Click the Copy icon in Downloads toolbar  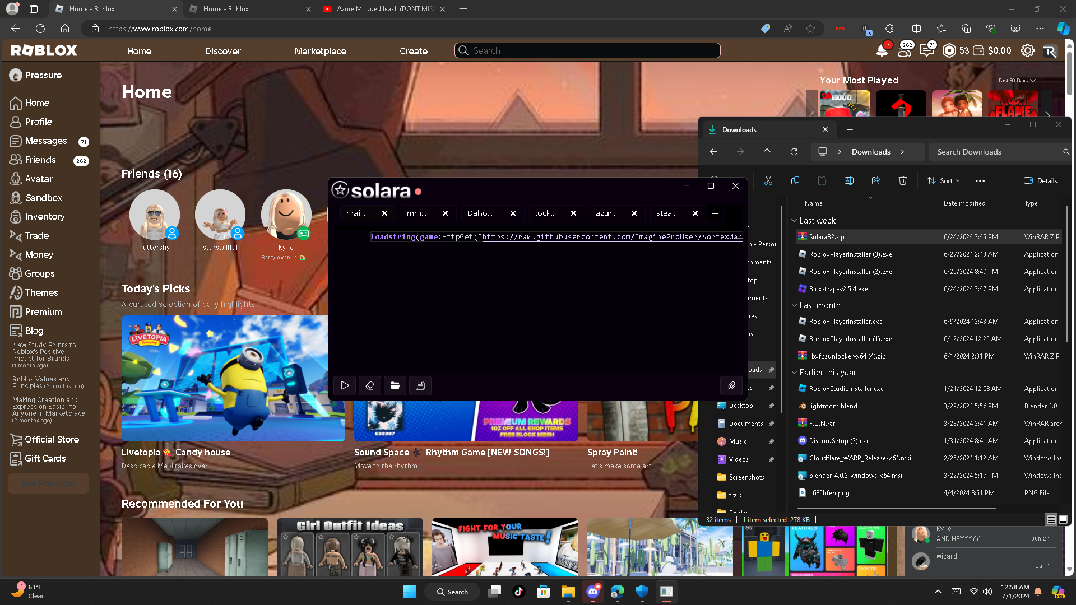click(x=795, y=180)
